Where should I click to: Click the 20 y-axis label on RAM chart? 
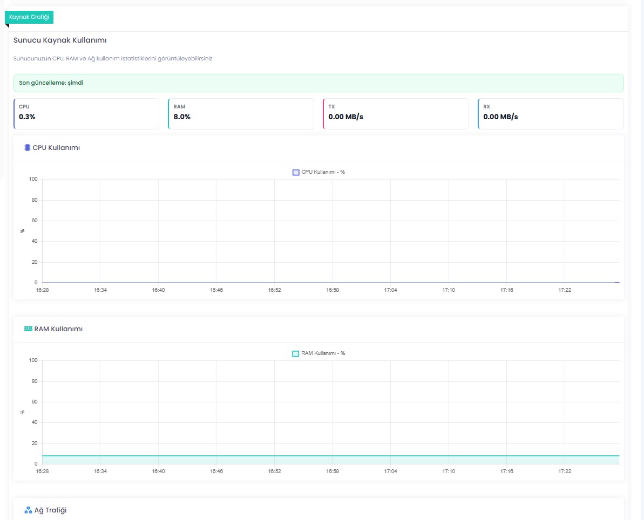35,443
